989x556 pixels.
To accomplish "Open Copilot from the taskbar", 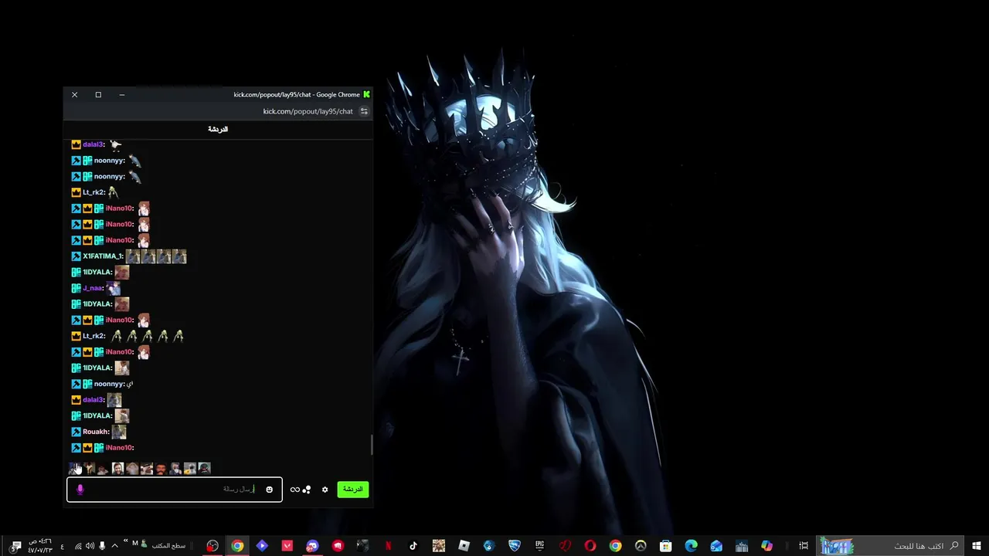I will tap(766, 546).
